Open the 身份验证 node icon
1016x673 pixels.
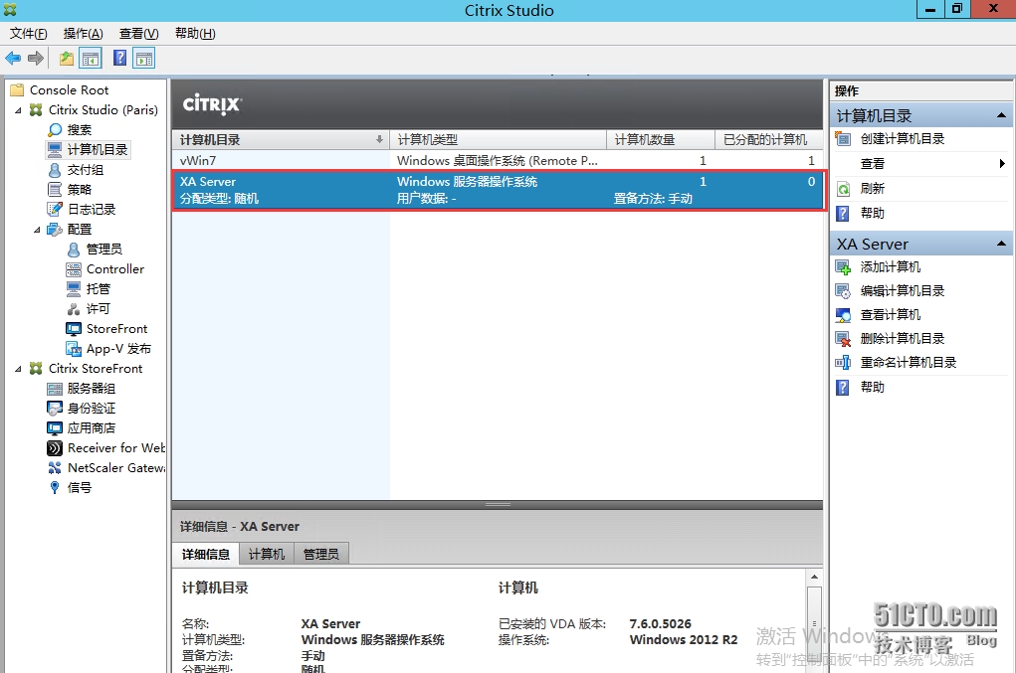55,409
